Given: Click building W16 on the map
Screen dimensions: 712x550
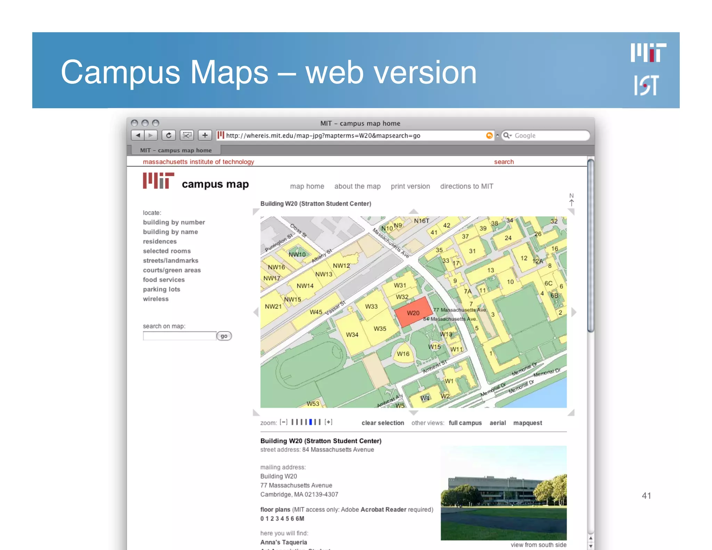Looking at the screenshot, I should [x=403, y=354].
